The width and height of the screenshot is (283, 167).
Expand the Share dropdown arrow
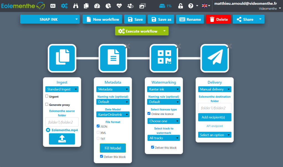click(x=260, y=19)
